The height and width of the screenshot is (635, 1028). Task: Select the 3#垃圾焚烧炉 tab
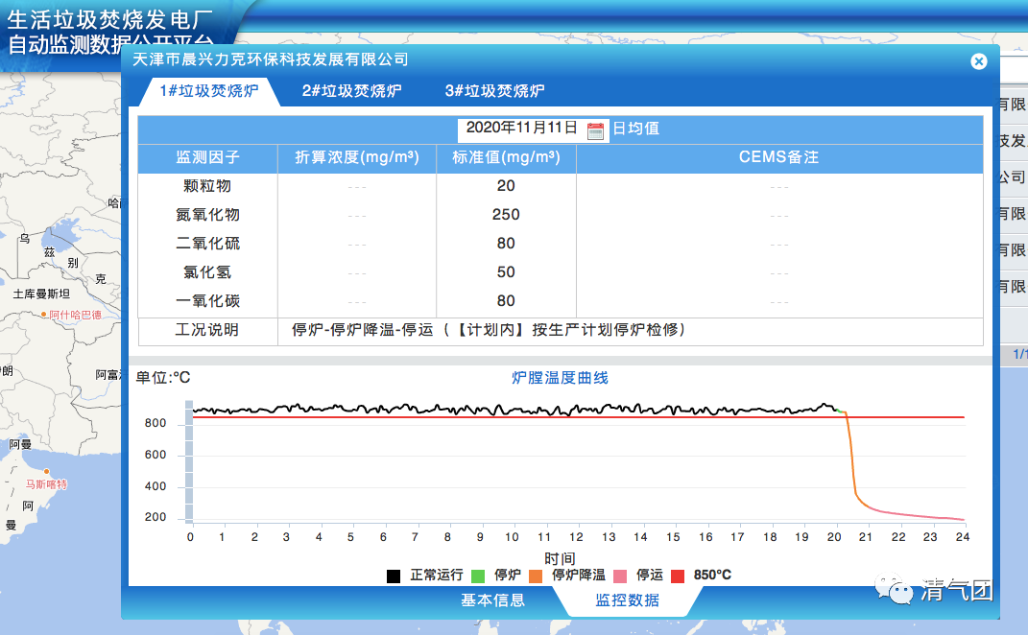click(x=494, y=91)
